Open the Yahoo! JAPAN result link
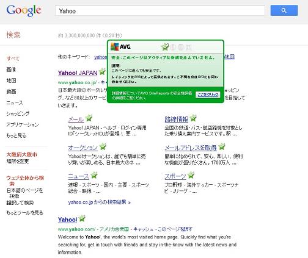Screen dimensions: 308x258 (78, 73)
